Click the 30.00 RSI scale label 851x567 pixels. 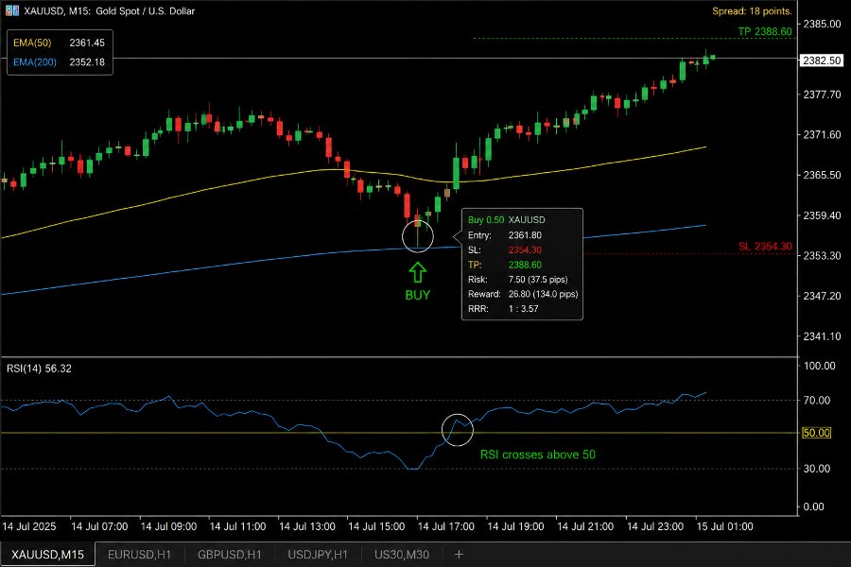click(x=817, y=469)
